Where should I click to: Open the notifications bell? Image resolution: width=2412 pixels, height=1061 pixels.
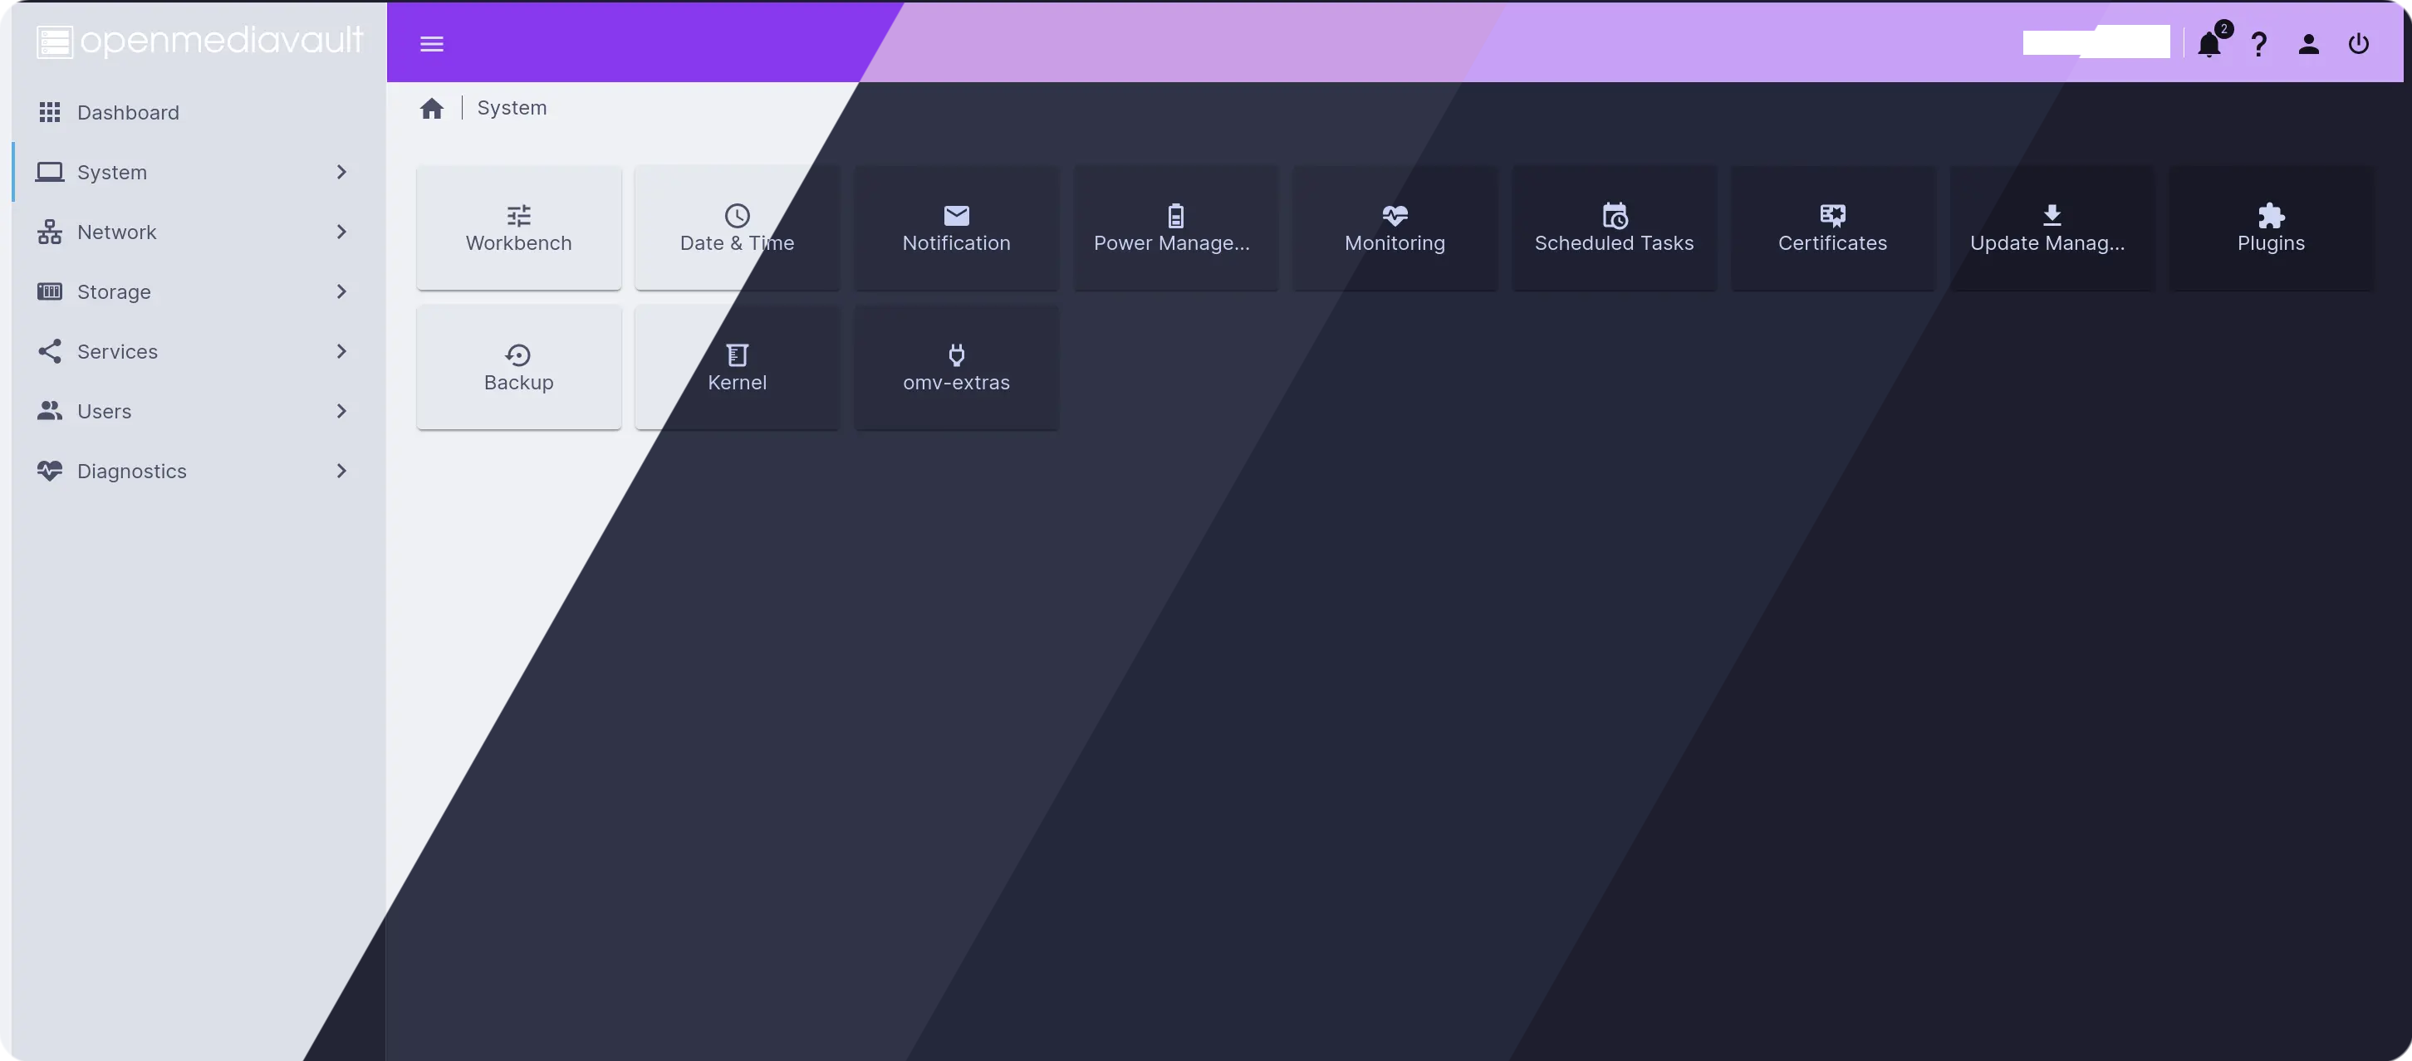pyautogui.click(x=2209, y=44)
